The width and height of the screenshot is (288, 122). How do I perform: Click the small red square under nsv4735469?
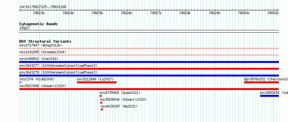tap(101, 96)
